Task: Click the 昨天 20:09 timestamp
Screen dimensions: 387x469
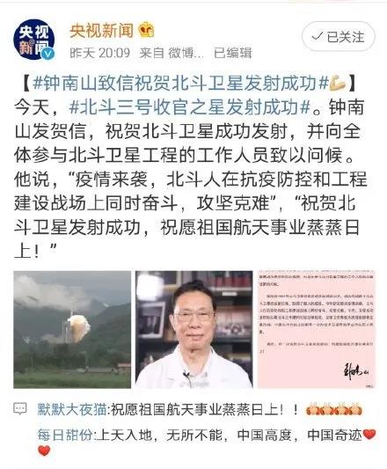Action: pos(100,53)
